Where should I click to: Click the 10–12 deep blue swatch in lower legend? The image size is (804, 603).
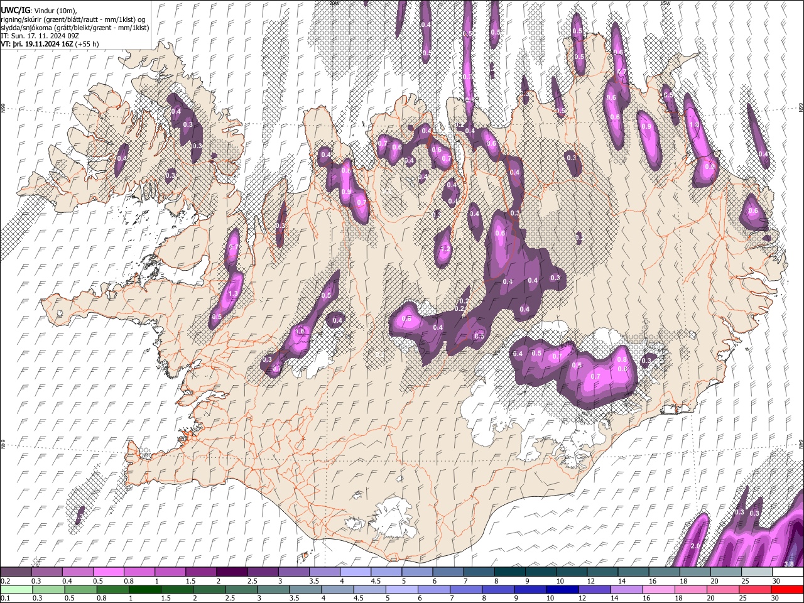coord(563,590)
